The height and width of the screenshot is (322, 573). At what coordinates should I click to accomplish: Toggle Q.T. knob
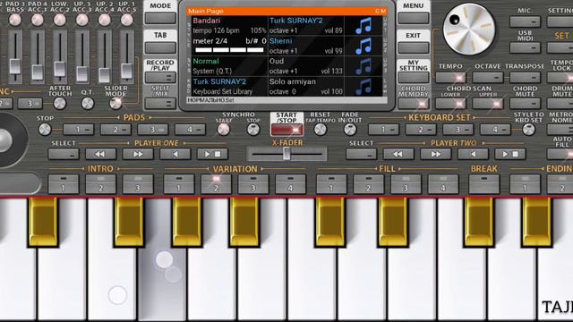88,104
